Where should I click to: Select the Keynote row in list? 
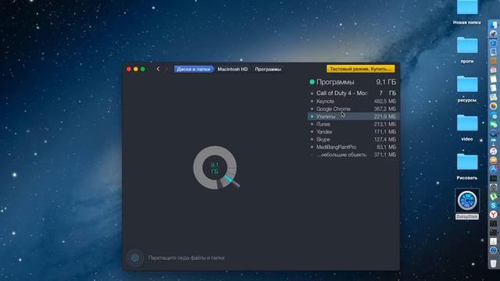coord(353,101)
